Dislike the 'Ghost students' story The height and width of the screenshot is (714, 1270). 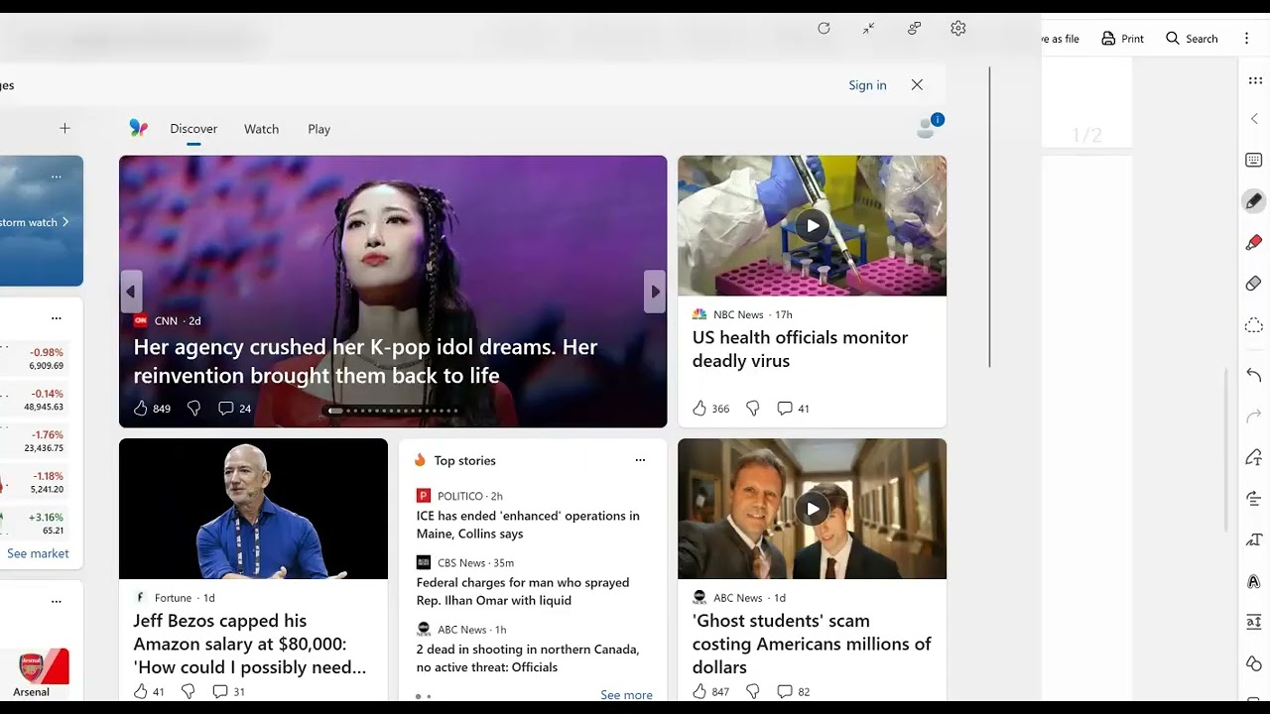(x=753, y=691)
